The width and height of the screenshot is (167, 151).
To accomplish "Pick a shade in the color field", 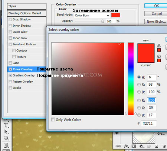I will (88, 79).
